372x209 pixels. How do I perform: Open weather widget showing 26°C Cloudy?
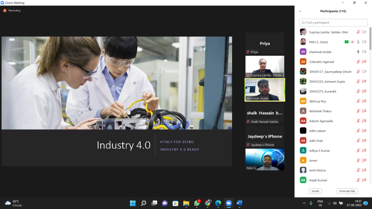pos(14,203)
